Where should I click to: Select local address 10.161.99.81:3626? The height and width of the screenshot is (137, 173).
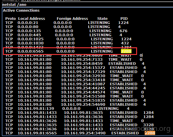coord(37,121)
